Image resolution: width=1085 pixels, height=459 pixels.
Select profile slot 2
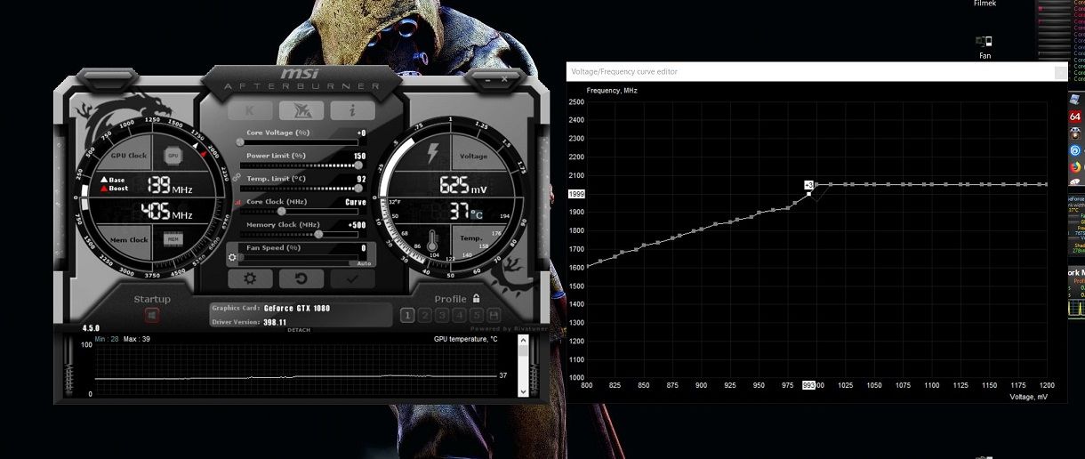[425, 315]
